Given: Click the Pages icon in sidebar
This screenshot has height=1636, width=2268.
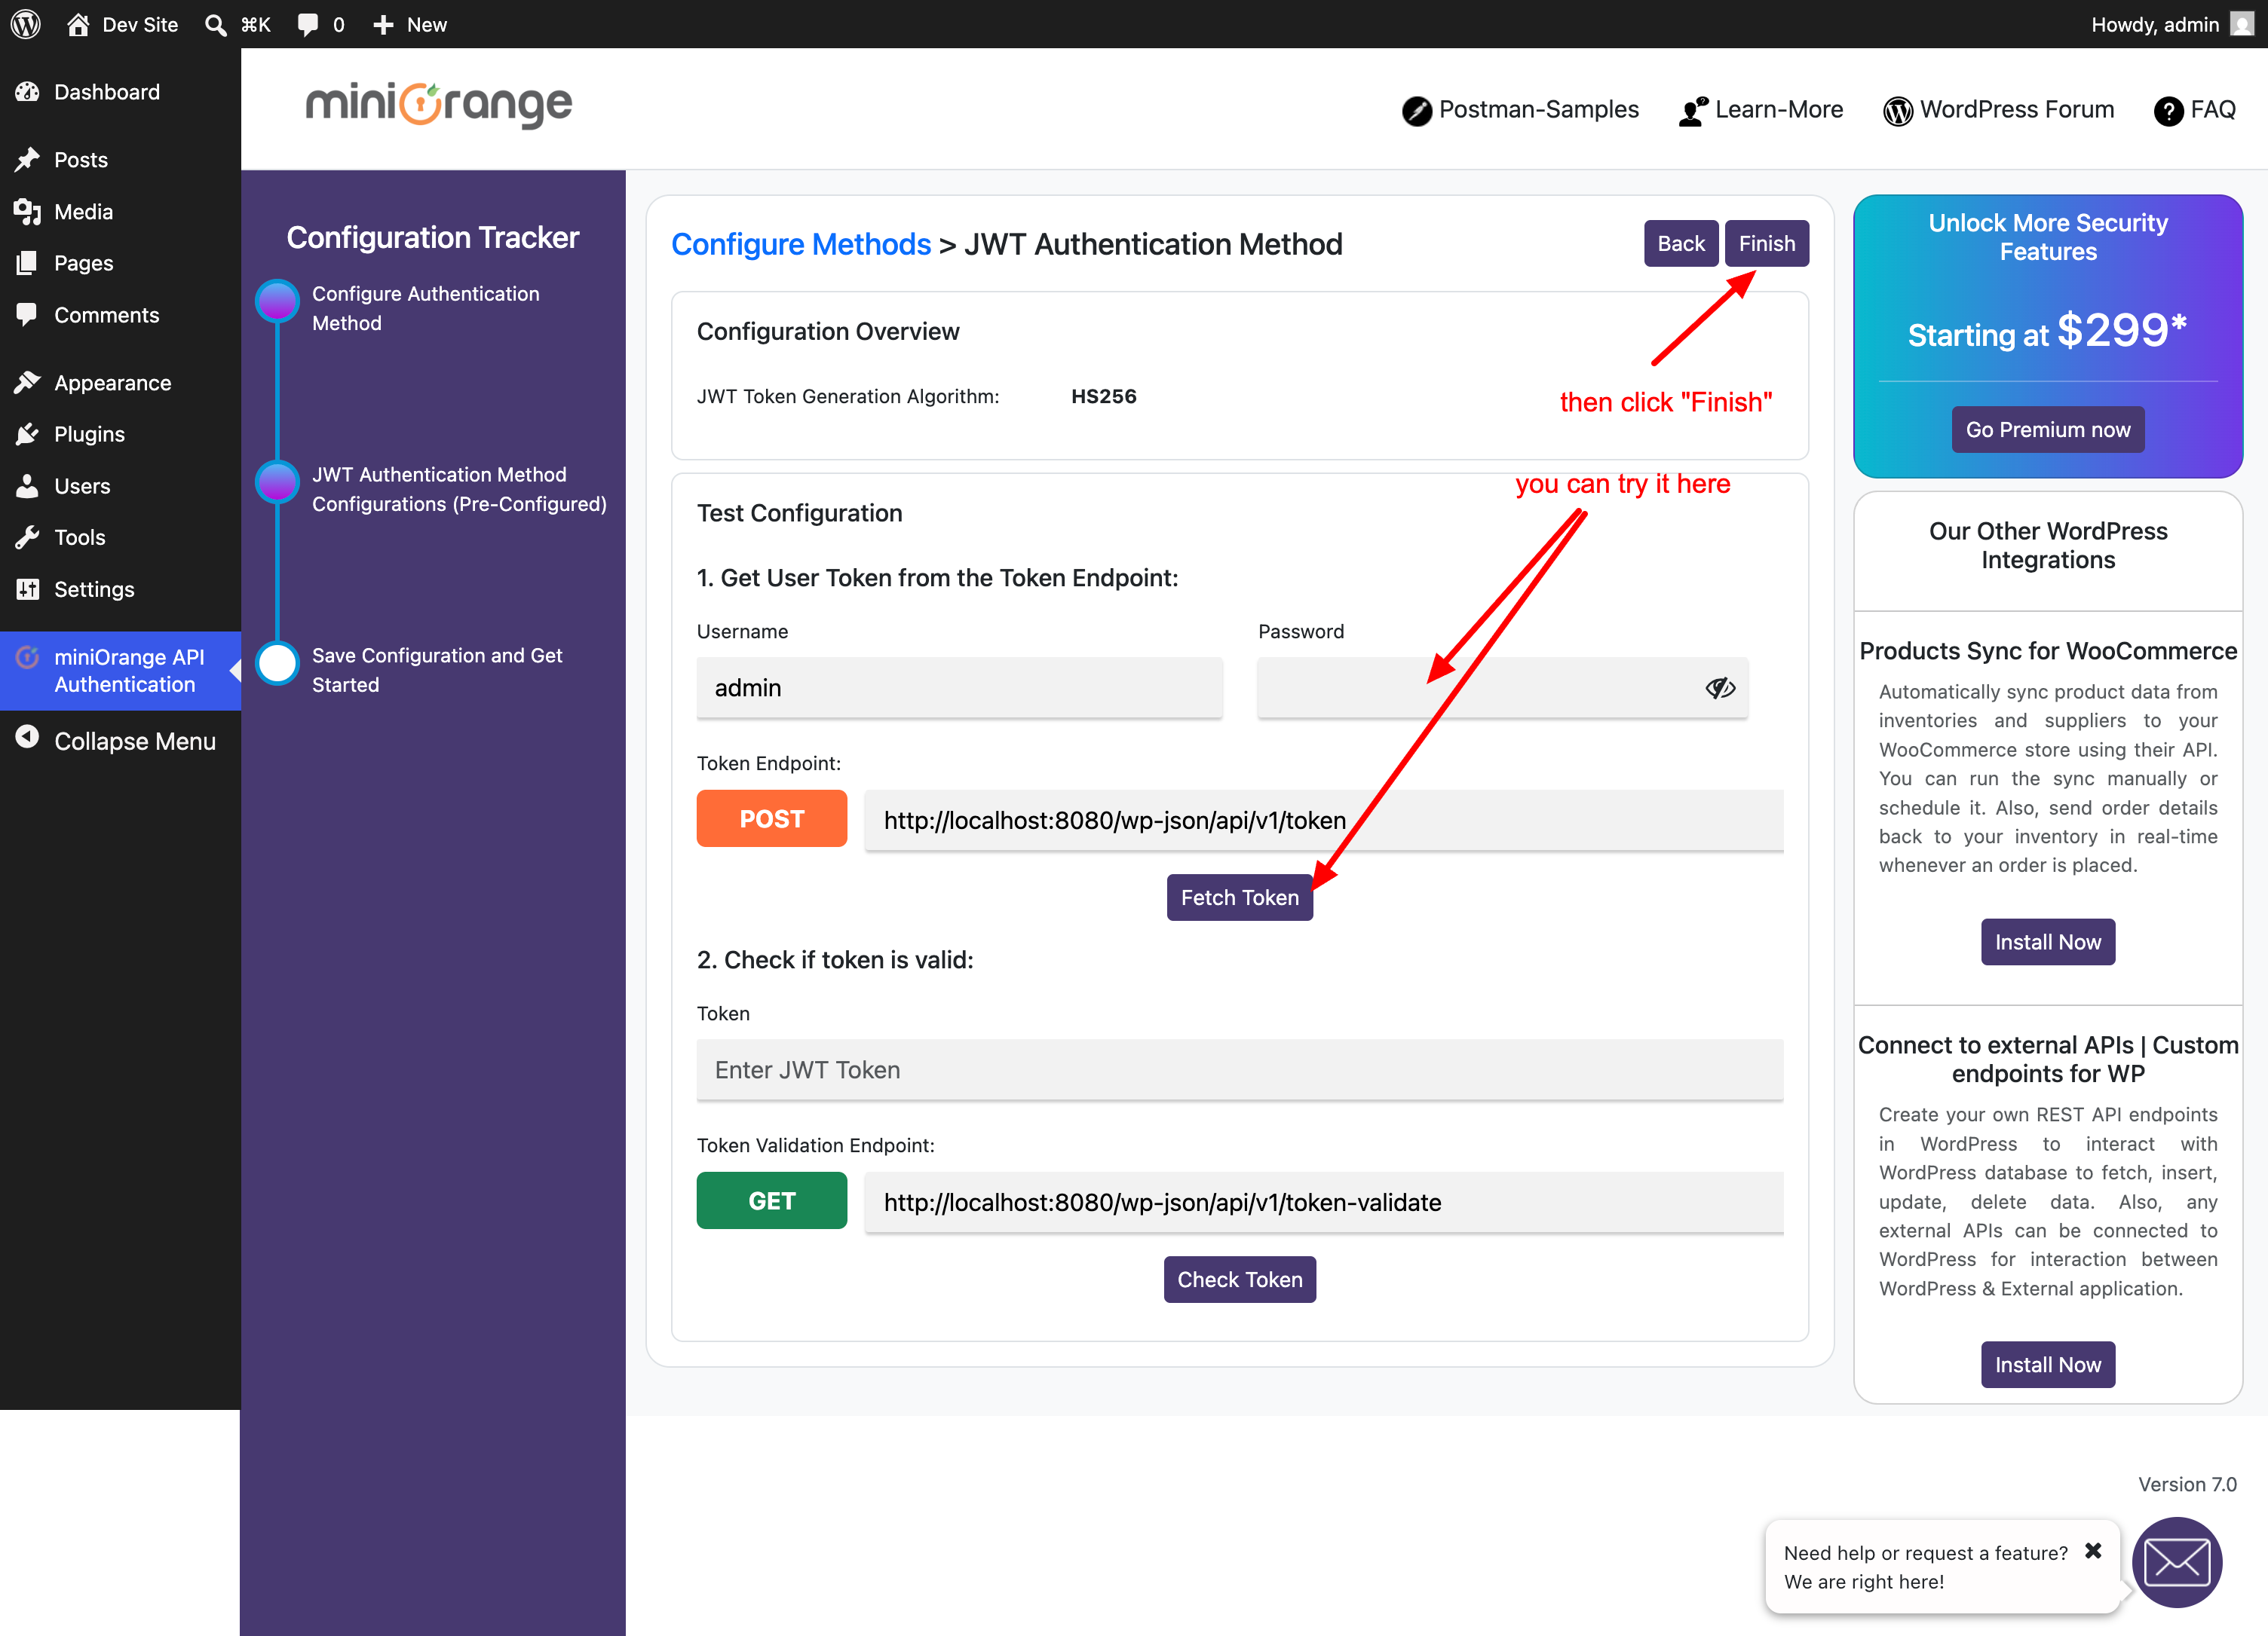Looking at the screenshot, I should (27, 263).
